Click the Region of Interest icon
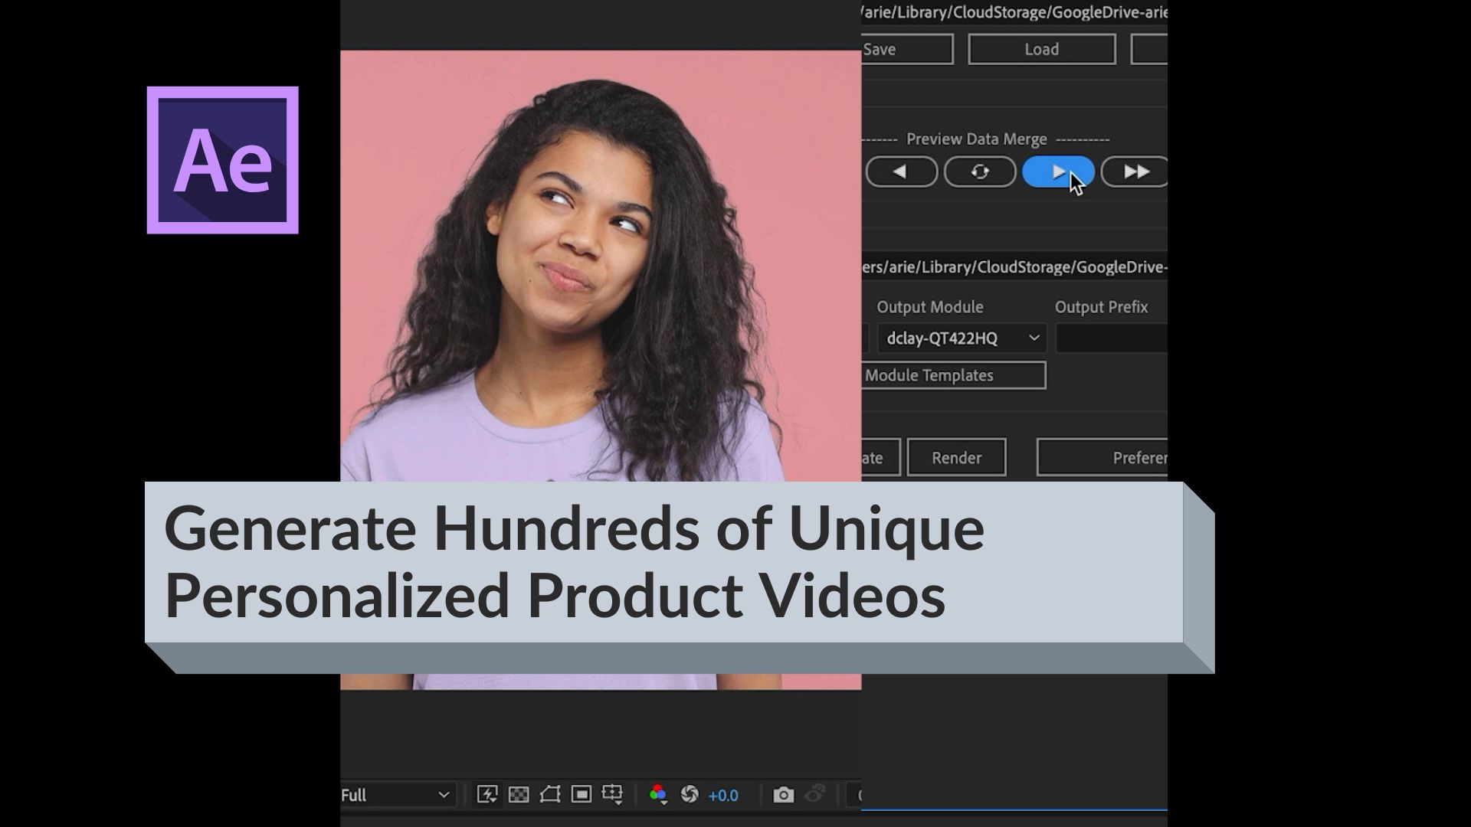This screenshot has width=1471, height=827. 582,795
